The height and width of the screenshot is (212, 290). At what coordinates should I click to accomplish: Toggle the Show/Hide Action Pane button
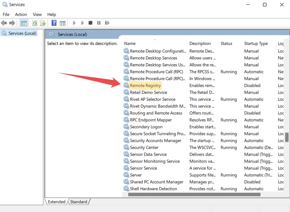click(x=62, y=23)
